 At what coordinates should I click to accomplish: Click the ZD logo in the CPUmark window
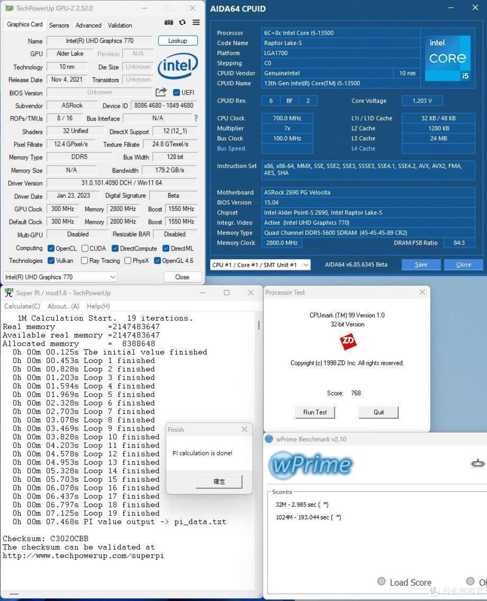[347, 342]
